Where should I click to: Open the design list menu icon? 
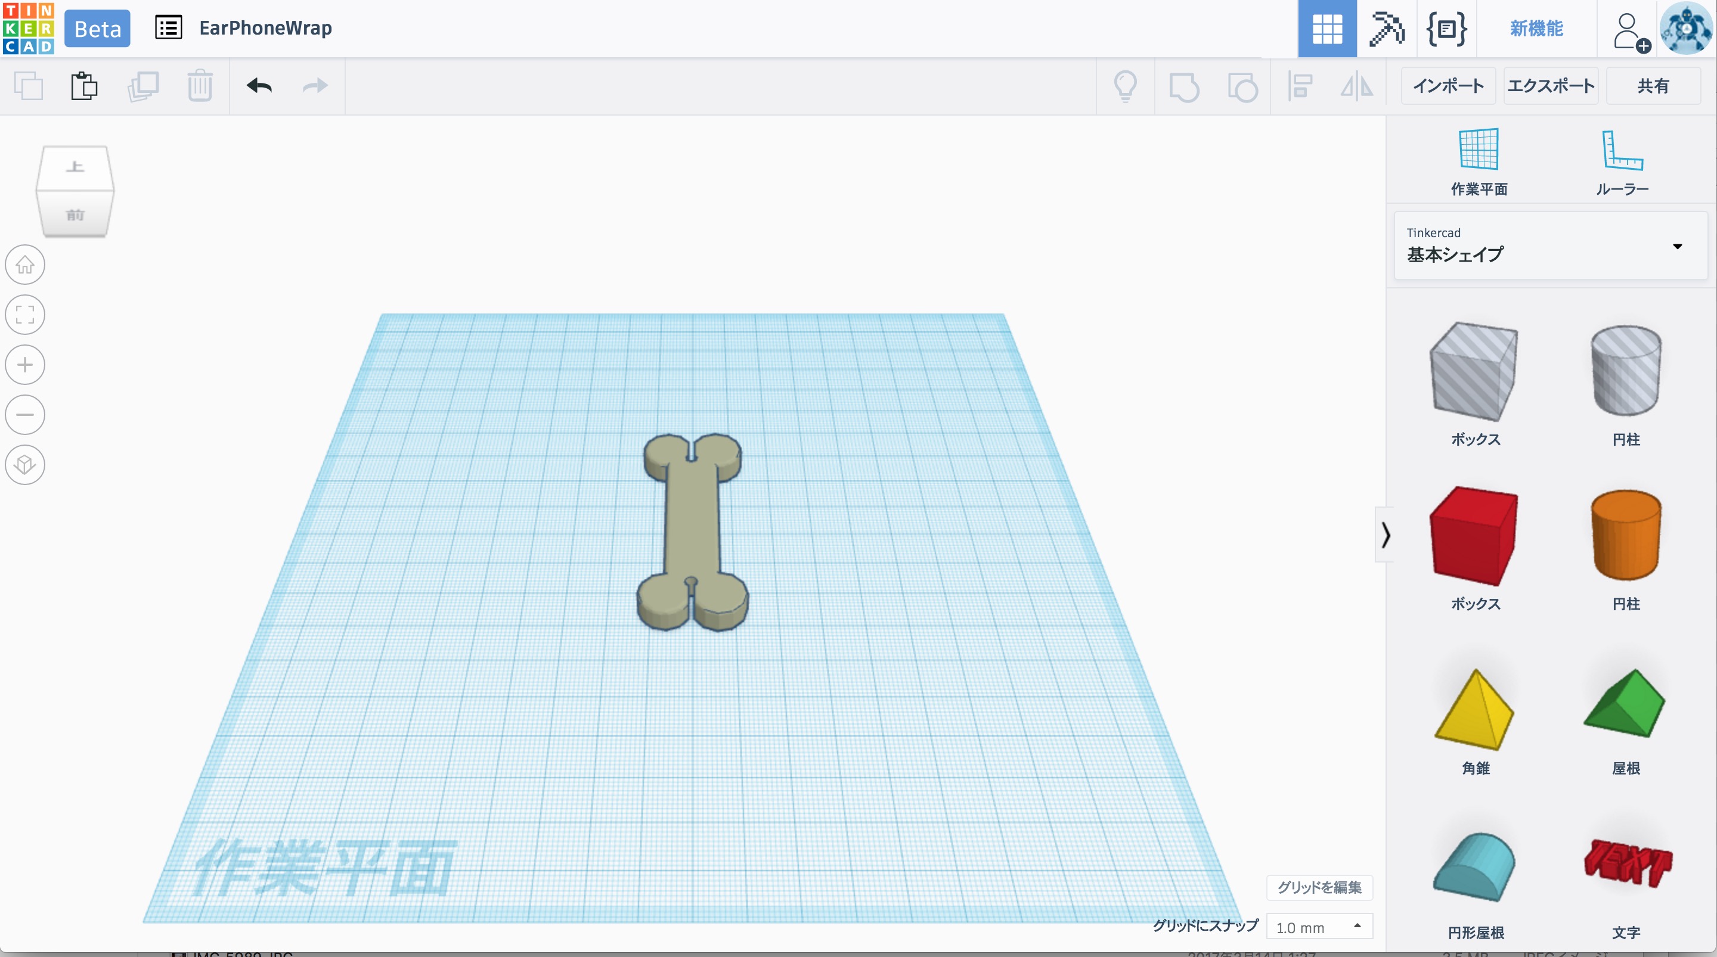point(168,28)
